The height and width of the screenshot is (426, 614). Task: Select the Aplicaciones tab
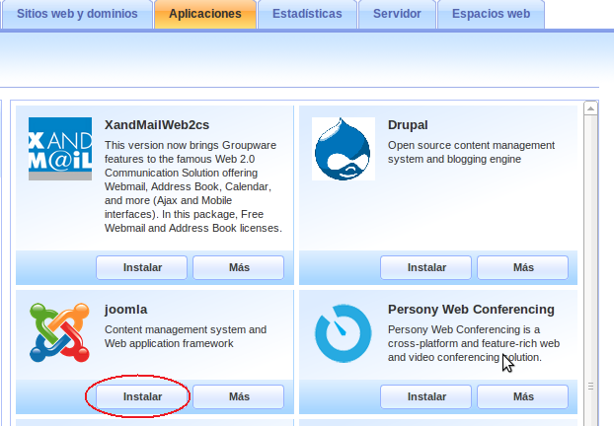(205, 14)
